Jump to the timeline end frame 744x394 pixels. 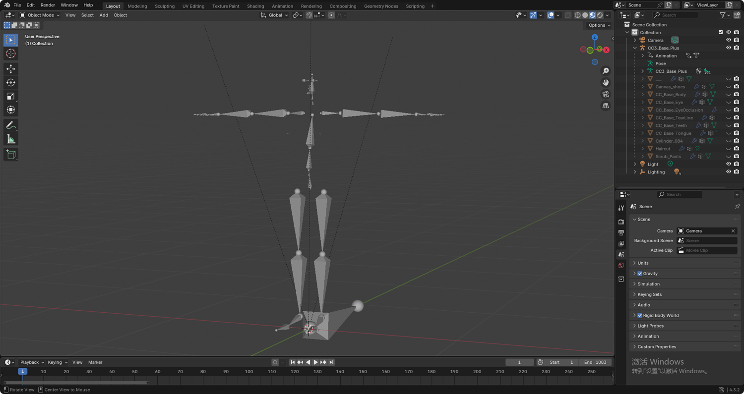331,362
